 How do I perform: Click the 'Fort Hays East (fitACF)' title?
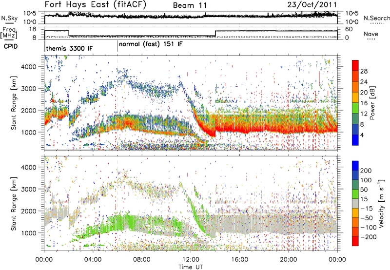pyautogui.click(x=96, y=4)
